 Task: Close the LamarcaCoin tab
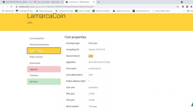click(x=94, y=2)
